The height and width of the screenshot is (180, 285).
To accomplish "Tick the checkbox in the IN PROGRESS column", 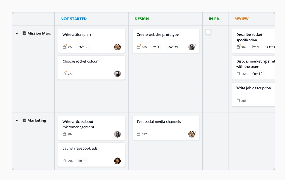I will click(208, 32).
